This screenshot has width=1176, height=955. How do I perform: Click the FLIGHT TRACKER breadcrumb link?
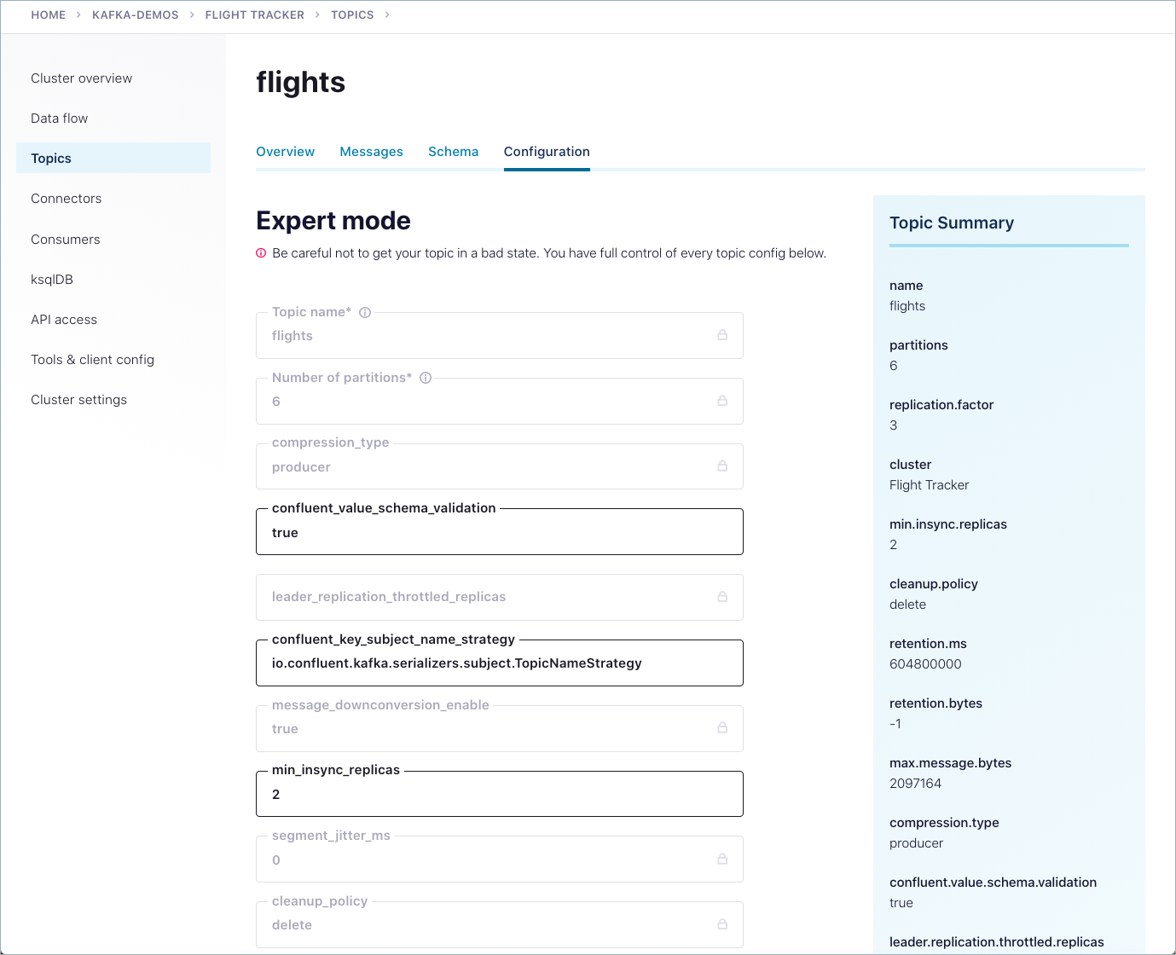(254, 15)
